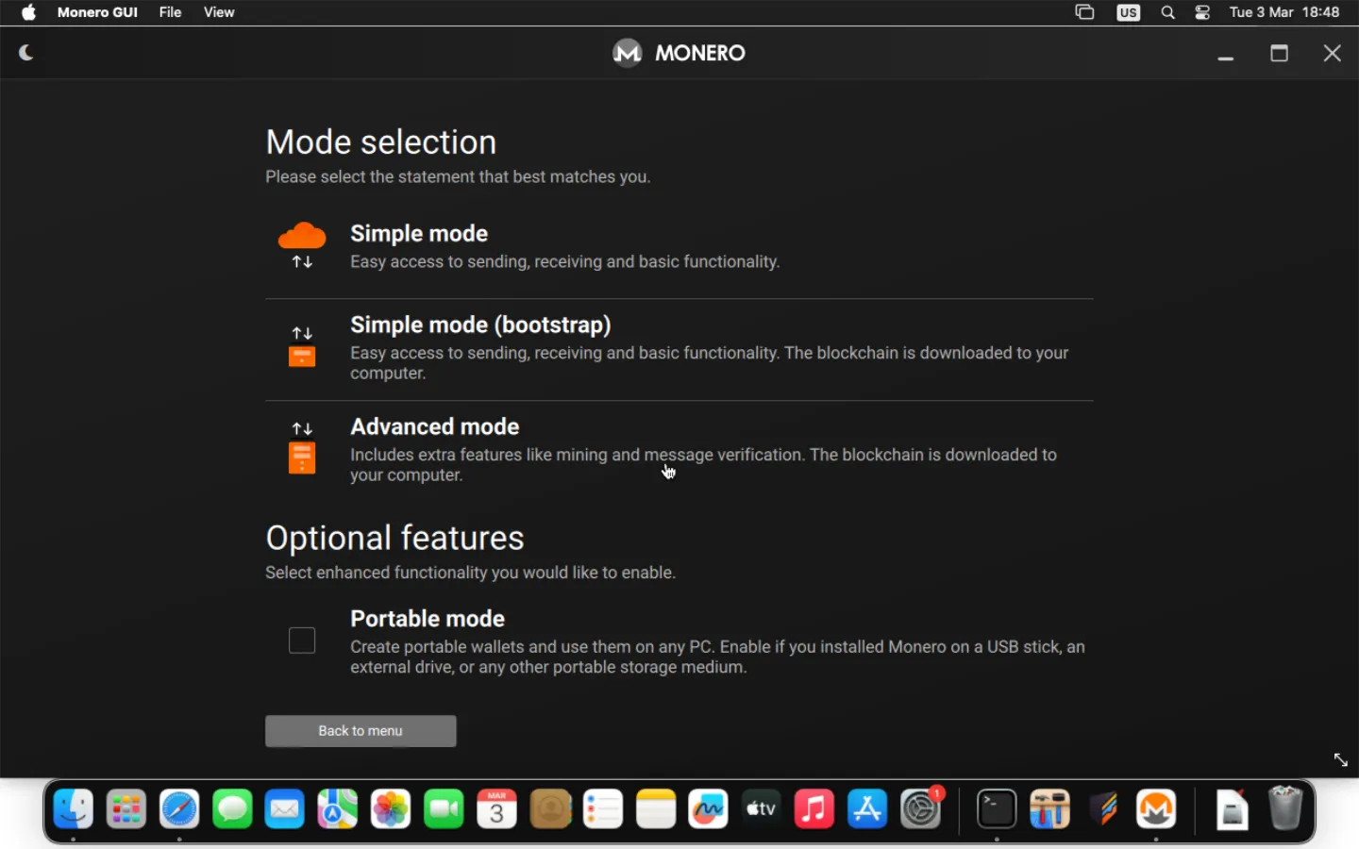Open Reminders from the dock

603,809
